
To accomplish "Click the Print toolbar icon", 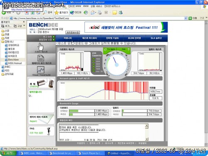I will click(99, 12).
